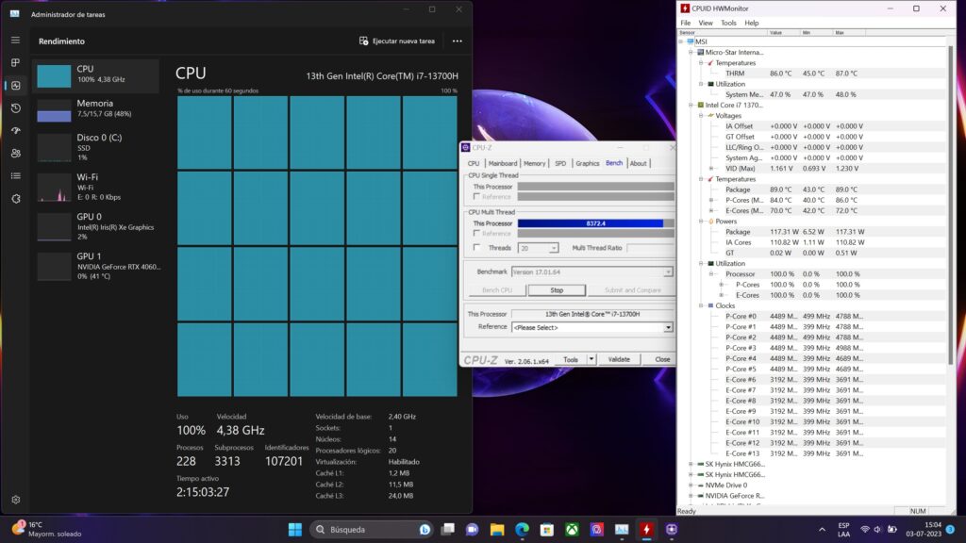Open Task Manager hamburger navigation menu
The image size is (966, 543).
pos(15,41)
